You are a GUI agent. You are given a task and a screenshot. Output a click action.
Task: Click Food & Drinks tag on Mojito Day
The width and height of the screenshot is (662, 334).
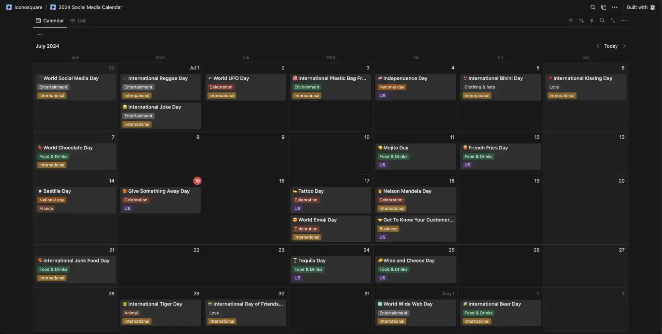(x=393, y=157)
